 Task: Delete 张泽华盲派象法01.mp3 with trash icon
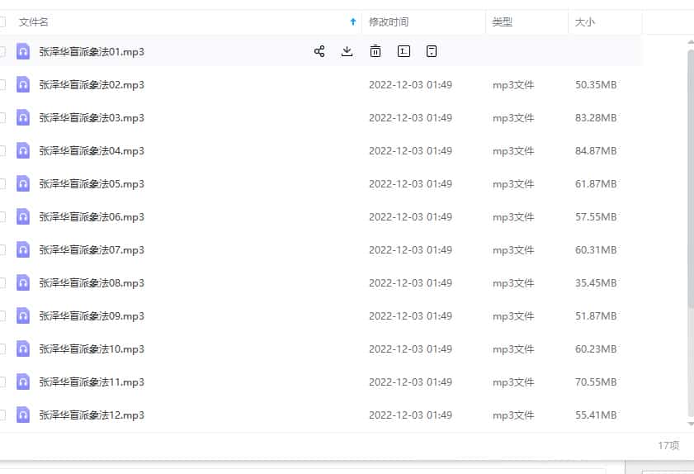coord(375,51)
